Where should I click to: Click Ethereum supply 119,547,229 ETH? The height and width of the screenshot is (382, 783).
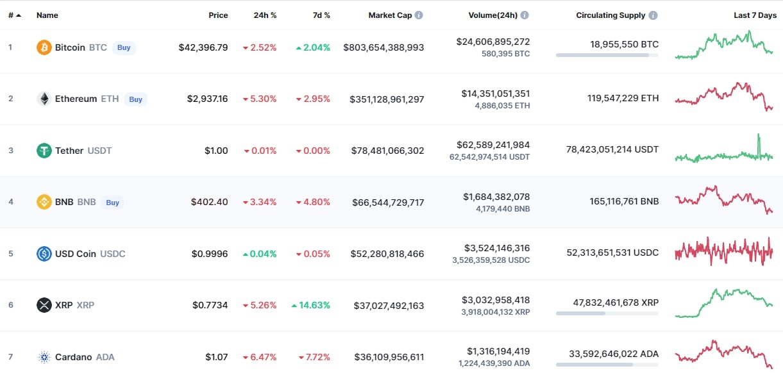click(623, 98)
